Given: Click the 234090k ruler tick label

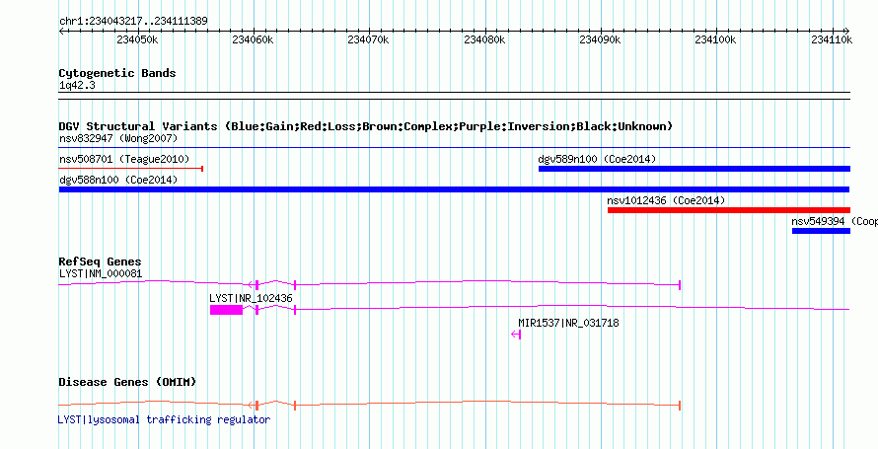Looking at the screenshot, I should click(x=600, y=39).
